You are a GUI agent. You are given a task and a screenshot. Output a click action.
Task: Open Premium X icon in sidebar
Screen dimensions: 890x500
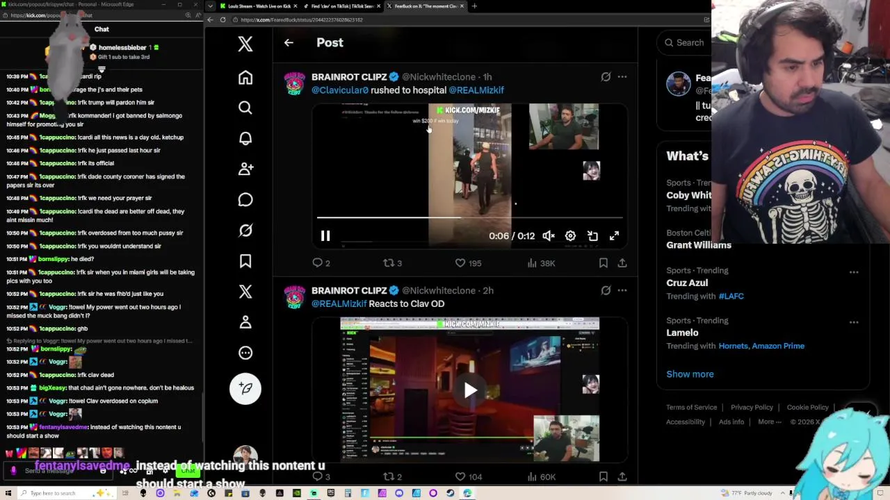point(245,292)
